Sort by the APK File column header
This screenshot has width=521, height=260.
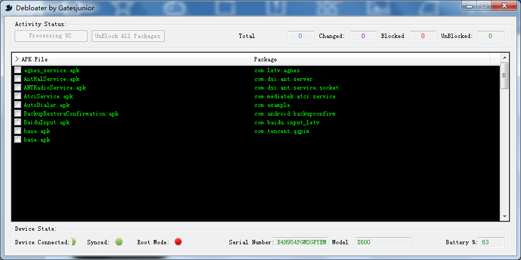[x=131, y=60]
